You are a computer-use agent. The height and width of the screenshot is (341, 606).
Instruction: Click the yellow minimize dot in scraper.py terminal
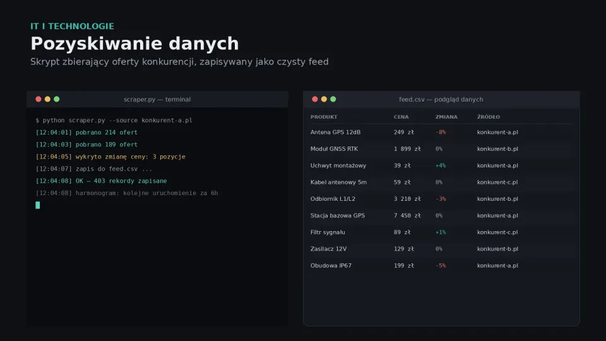click(x=47, y=99)
